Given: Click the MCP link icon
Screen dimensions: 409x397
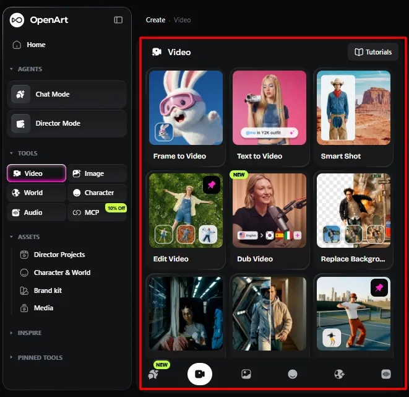Looking at the screenshot, I should click(77, 212).
